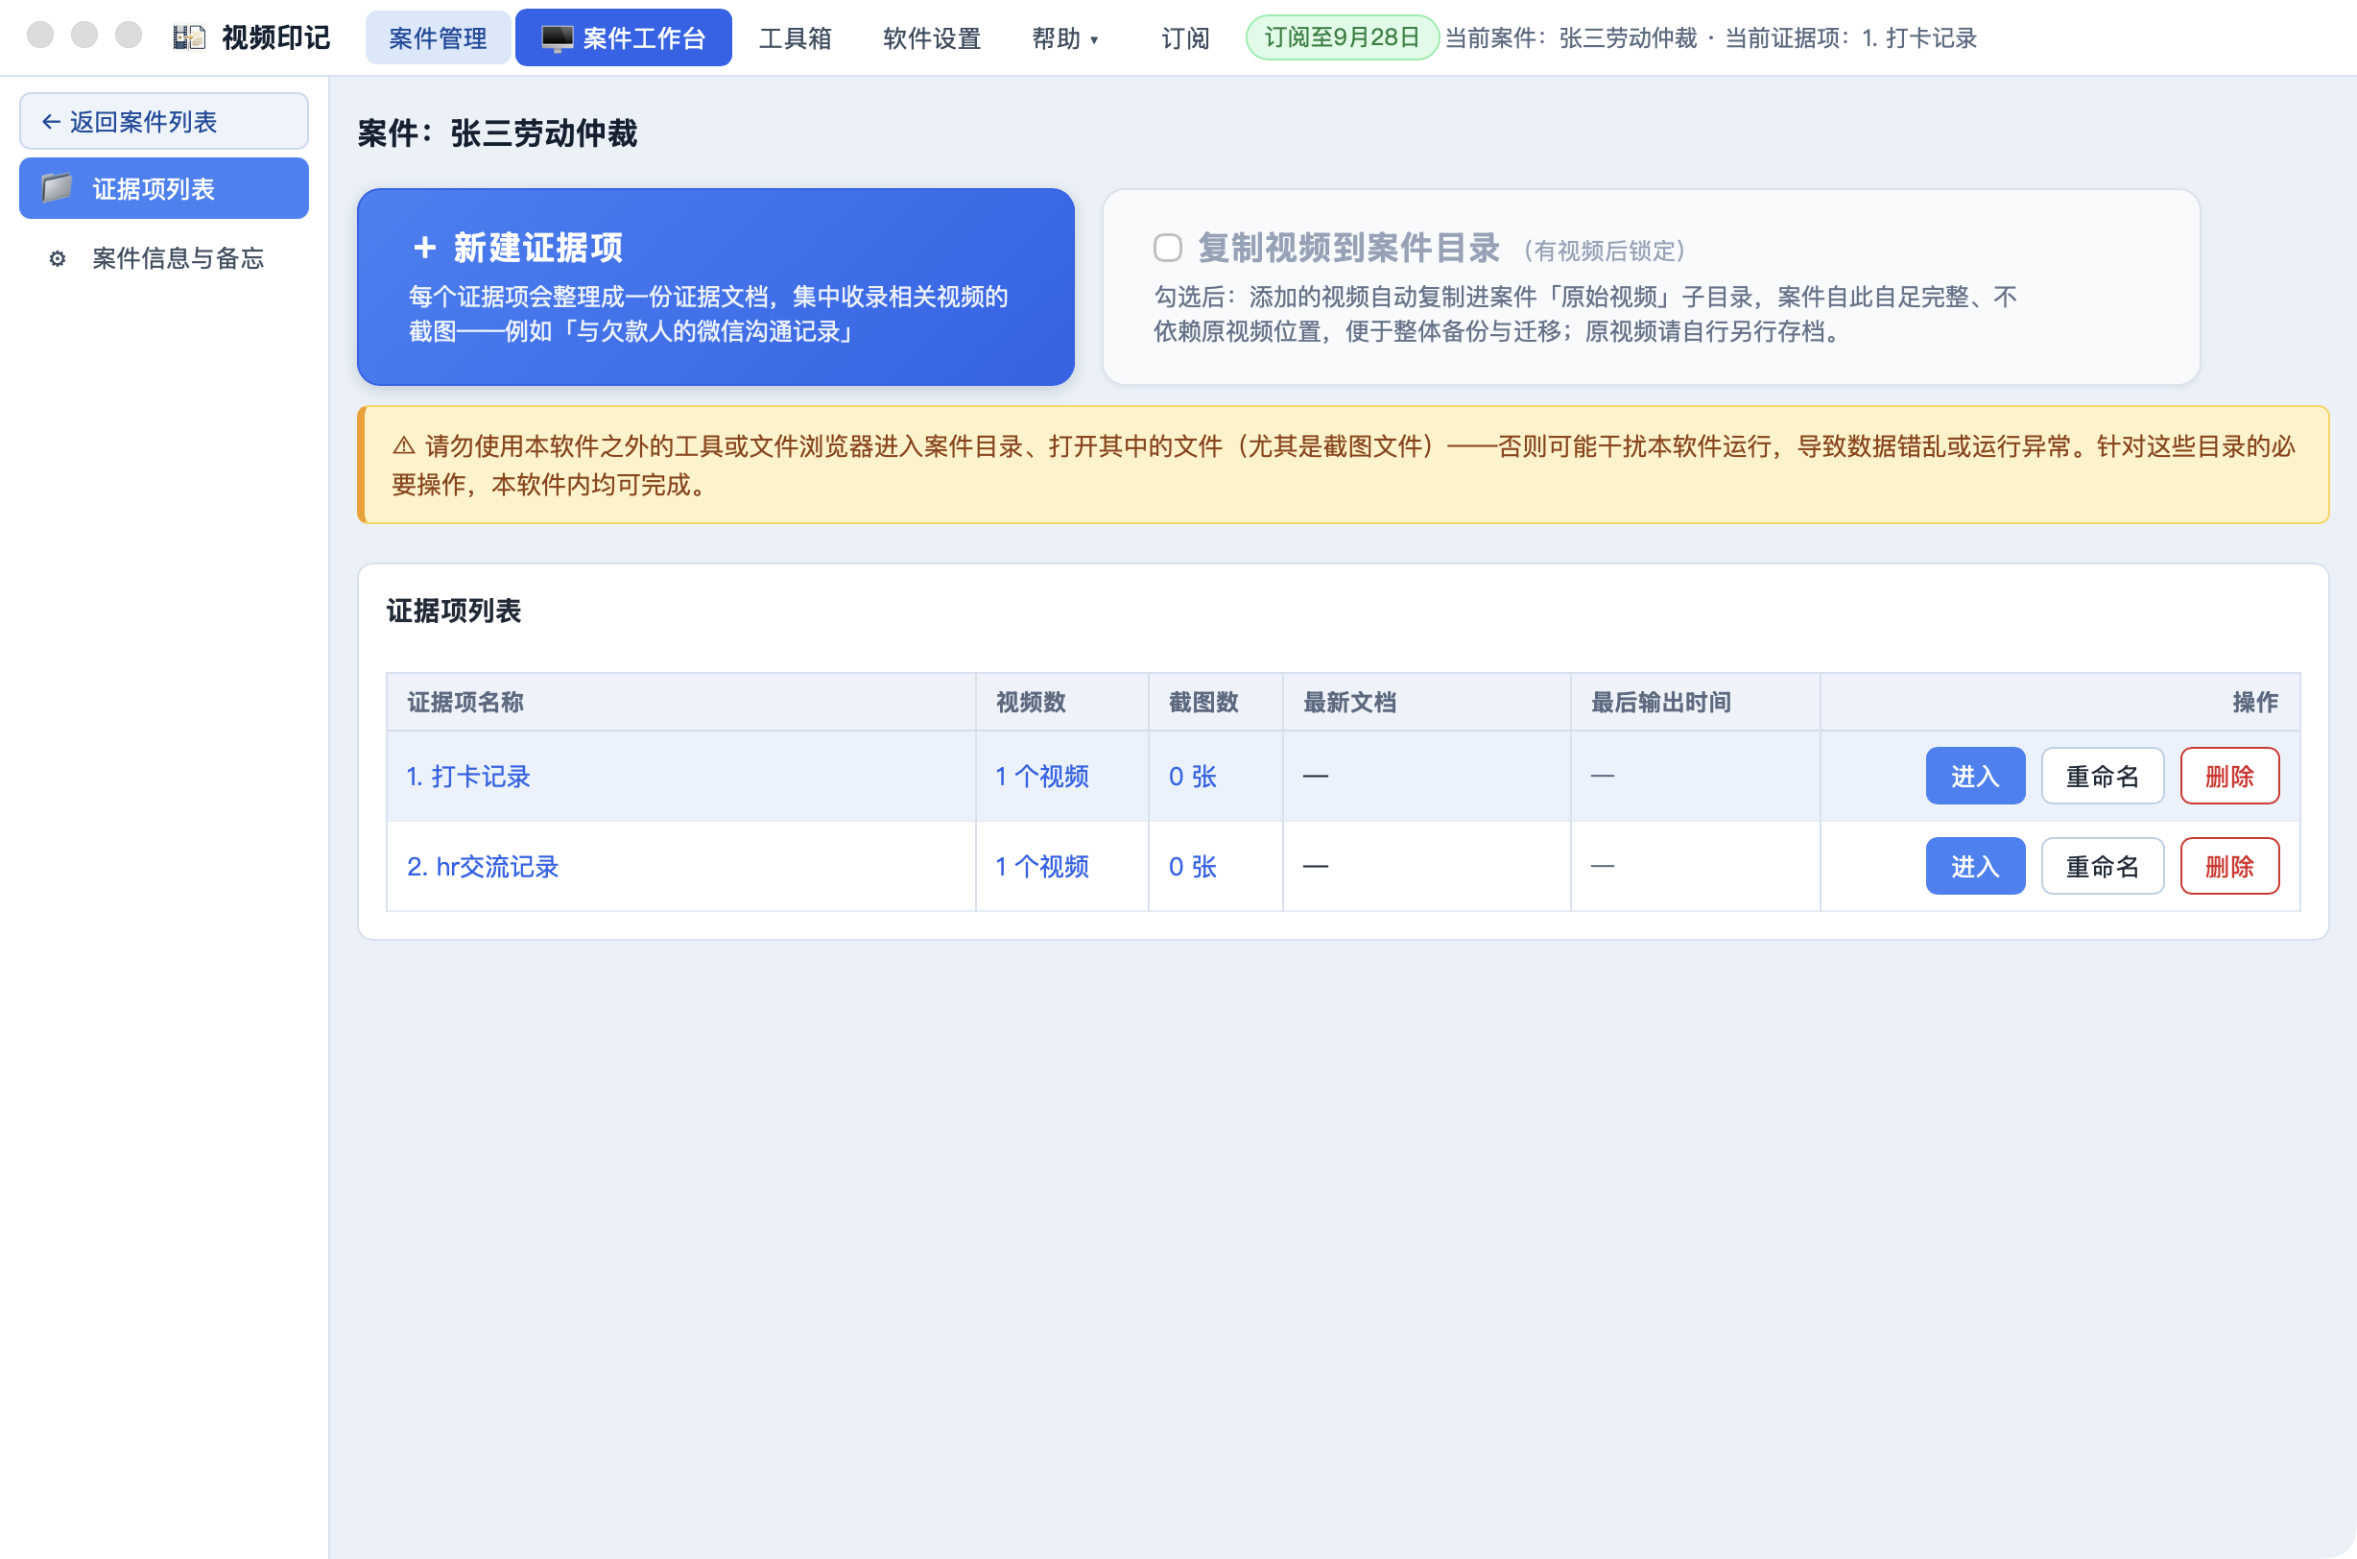Click the folder icon beside 证据项列表
2357x1559 pixels.
coord(57,188)
